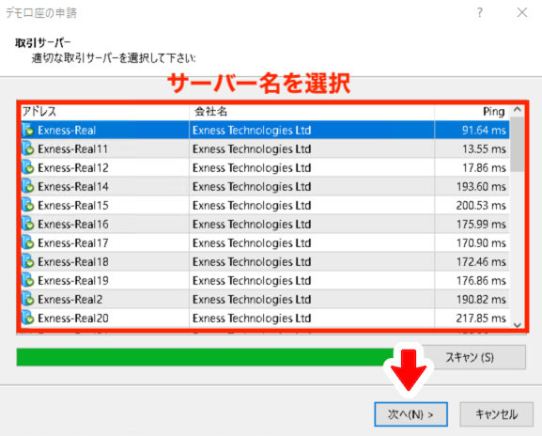Select the Exness-Real14 server name
The height and width of the screenshot is (436, 542).
tap(73, 187)
